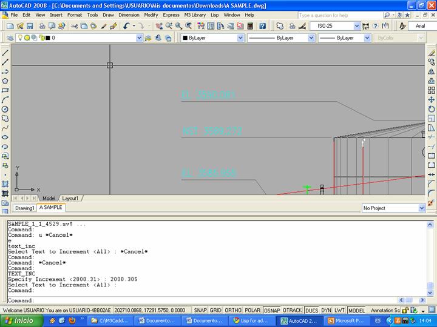
Task: Toggle SNAP mode in status bar
Action: tap(199, 310)
